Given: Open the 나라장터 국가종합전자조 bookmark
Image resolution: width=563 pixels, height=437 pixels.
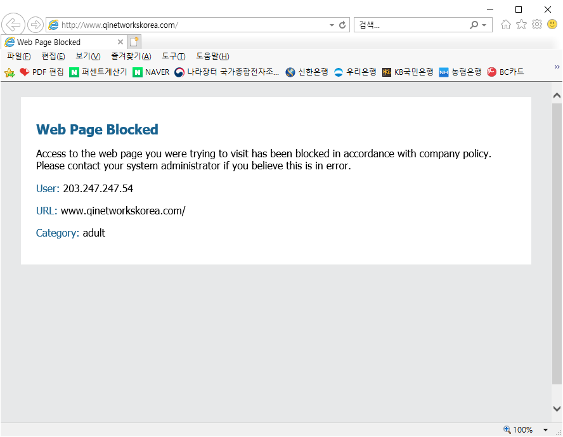Looking at the screenshot, I should tap(226, 72).
